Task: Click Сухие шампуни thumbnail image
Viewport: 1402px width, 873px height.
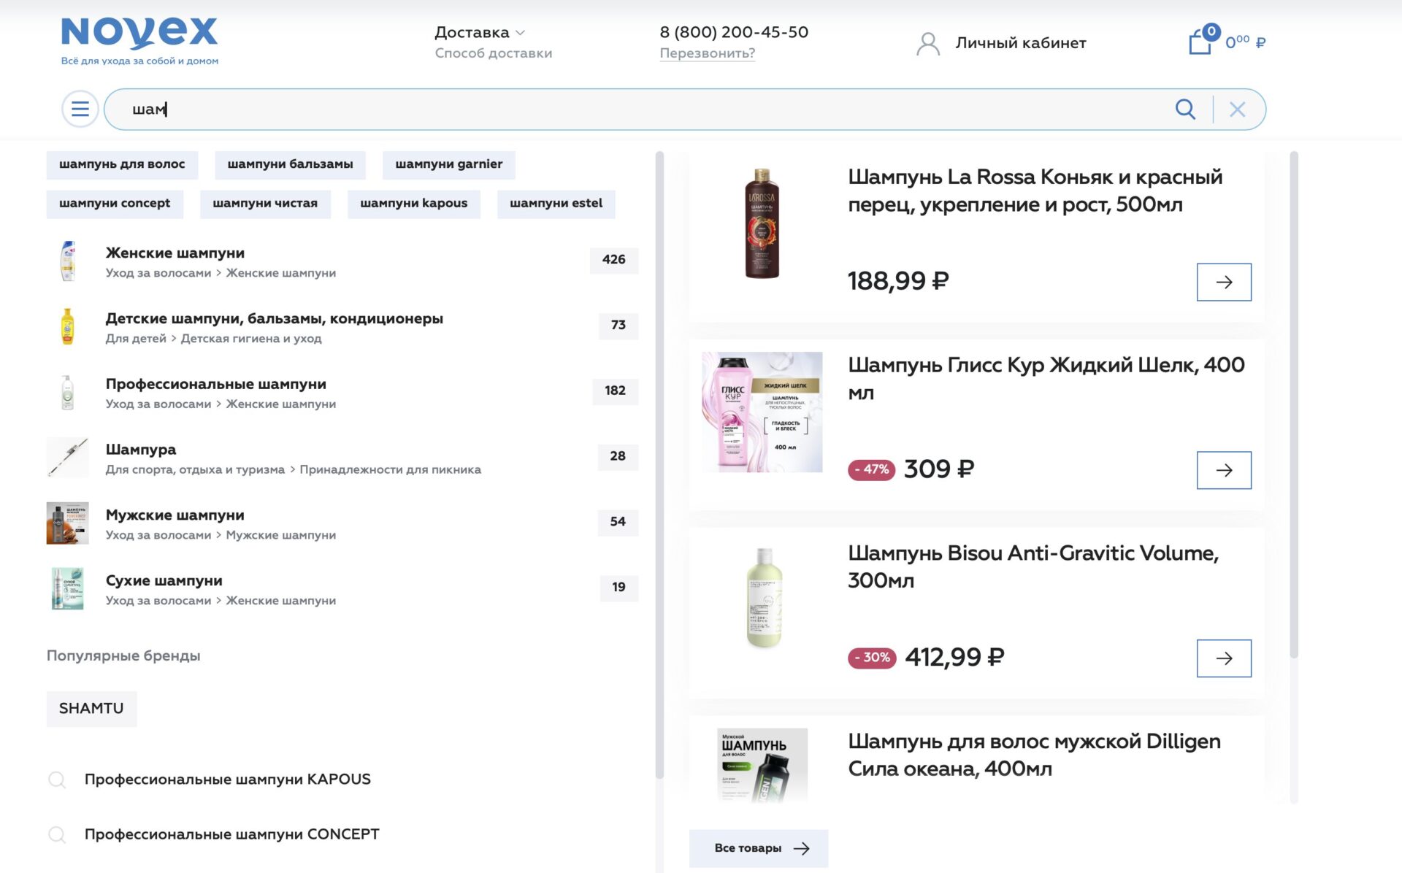Action: point(68,588)
